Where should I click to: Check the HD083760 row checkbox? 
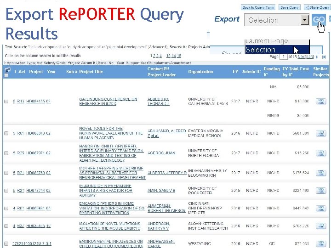coord(6,173)
